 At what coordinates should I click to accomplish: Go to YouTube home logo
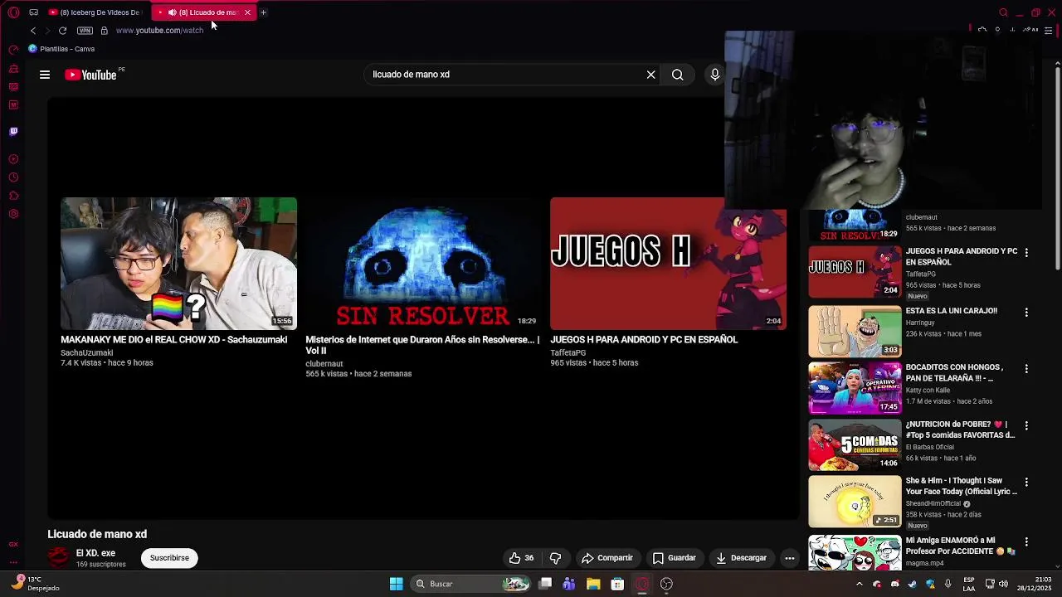pyautogui.click(x=91, y=75)
